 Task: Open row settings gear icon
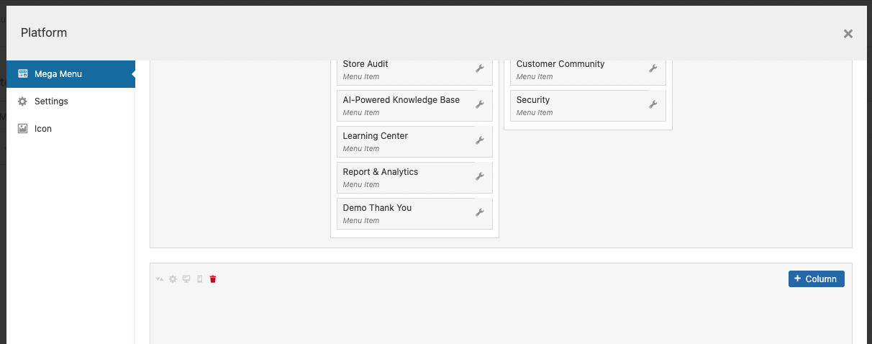pos(173,279)
